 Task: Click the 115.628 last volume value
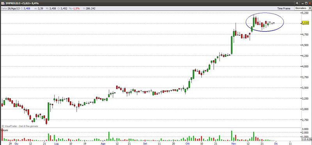(x=307, y=139)
